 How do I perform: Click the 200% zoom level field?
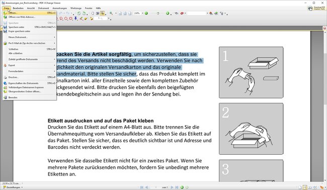137,14
